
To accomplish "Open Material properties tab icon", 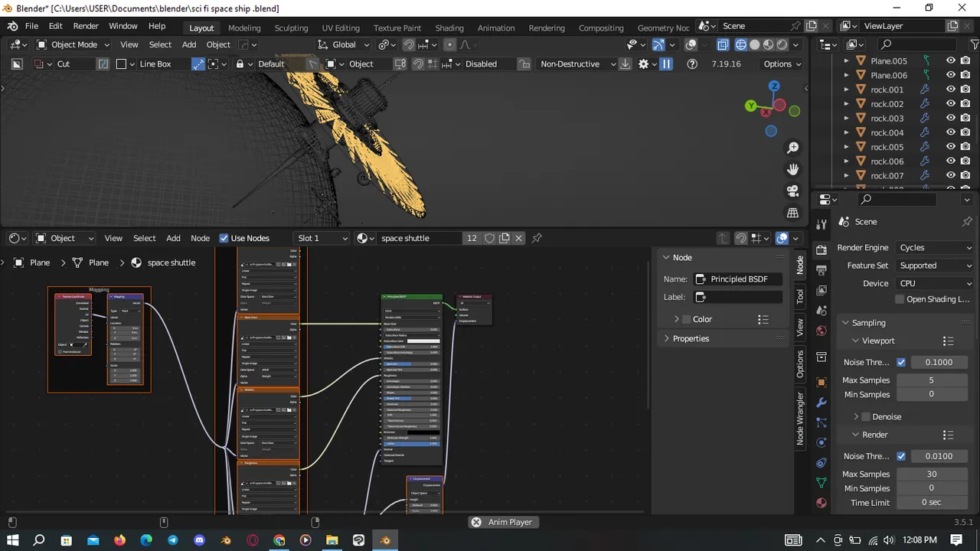I will pyautogui.click(x=822, y=503).
